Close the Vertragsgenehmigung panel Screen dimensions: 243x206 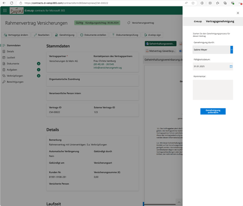tap(238, 13)
